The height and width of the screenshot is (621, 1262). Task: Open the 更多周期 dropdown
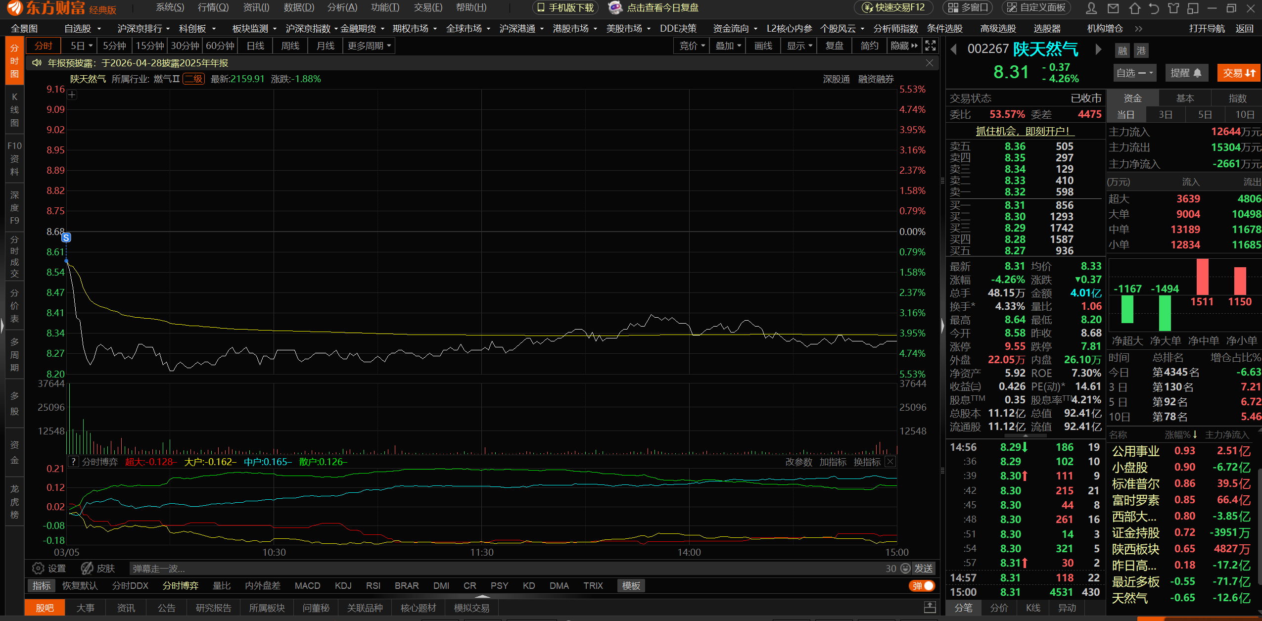click(x=369, y=46)
